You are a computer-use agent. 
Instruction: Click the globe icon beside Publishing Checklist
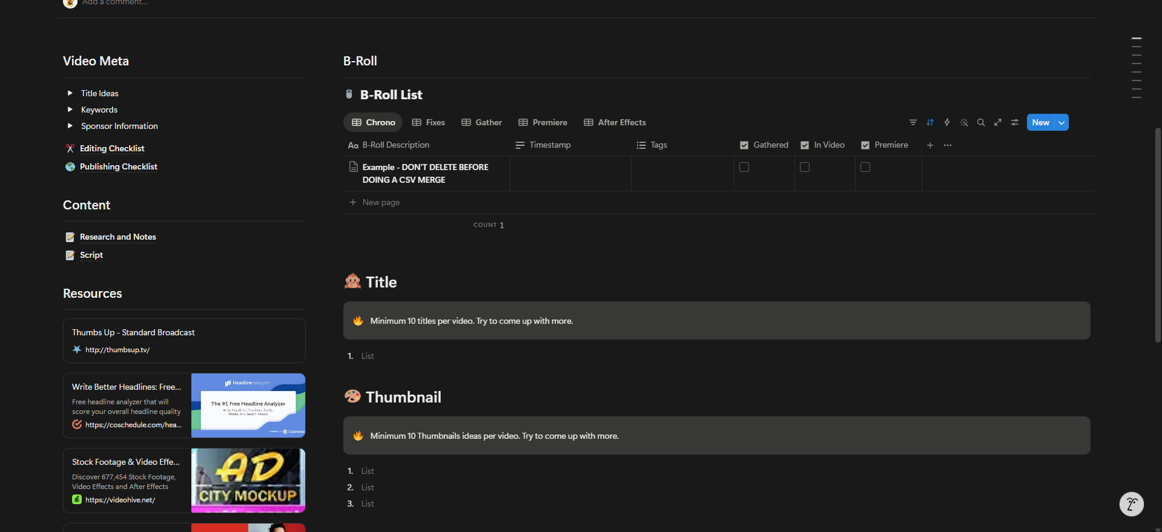pos(70,166)
